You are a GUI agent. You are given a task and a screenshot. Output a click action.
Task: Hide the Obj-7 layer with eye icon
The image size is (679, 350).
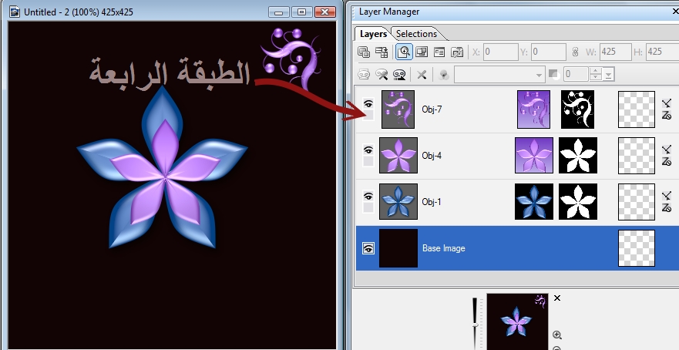368,103
